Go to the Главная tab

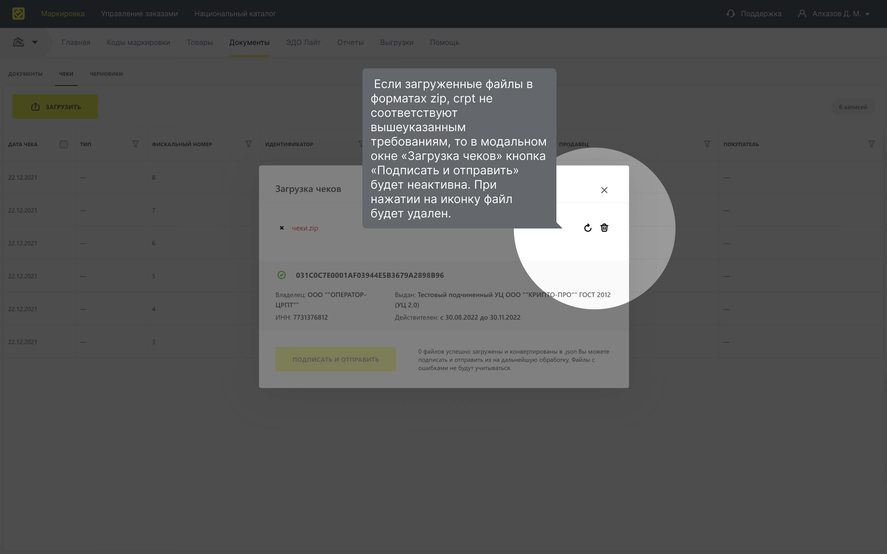[76, 42]
